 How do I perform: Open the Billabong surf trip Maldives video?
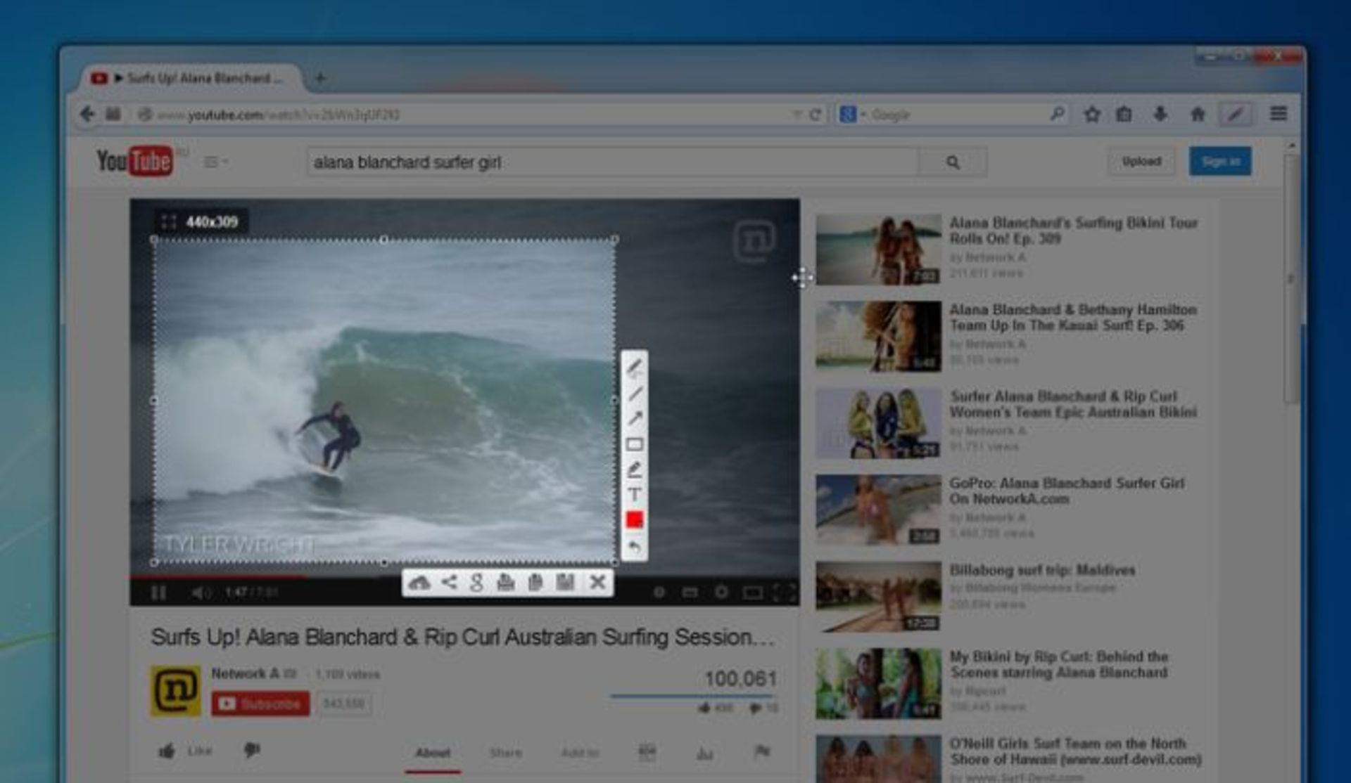pyautogui.click(x=1042, y=570)
